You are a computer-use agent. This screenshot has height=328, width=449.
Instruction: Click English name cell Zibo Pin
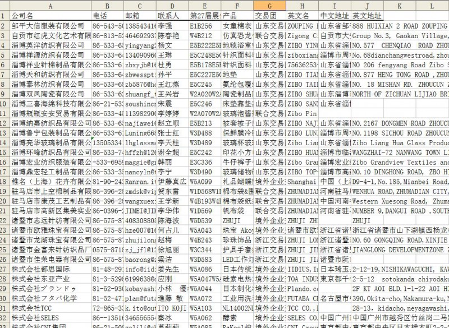click(x=302, y=113)
